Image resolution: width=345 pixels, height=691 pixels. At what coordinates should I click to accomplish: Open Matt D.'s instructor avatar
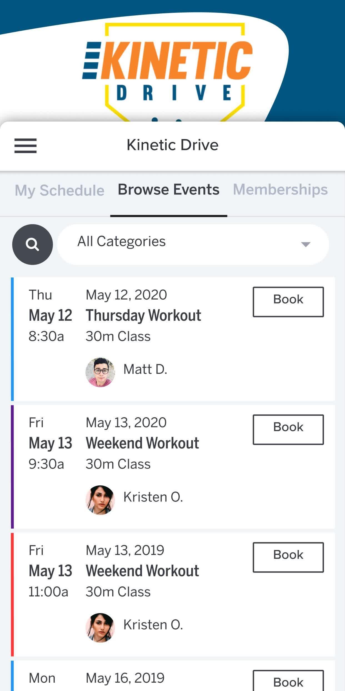pos(100,372)
